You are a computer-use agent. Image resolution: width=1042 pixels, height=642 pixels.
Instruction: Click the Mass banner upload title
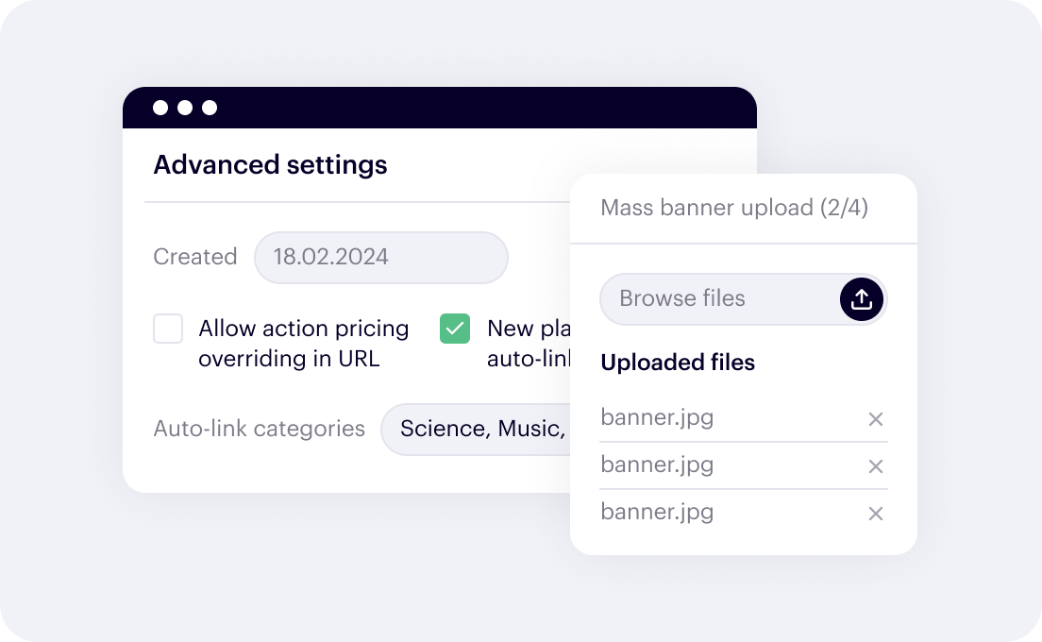tap(734, 208)
